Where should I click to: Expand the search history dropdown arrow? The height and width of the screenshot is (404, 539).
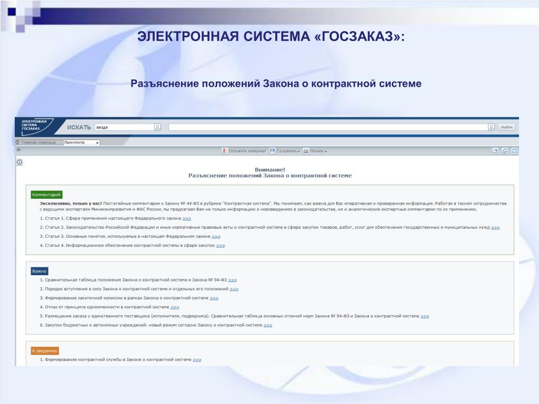pos(491,127)
